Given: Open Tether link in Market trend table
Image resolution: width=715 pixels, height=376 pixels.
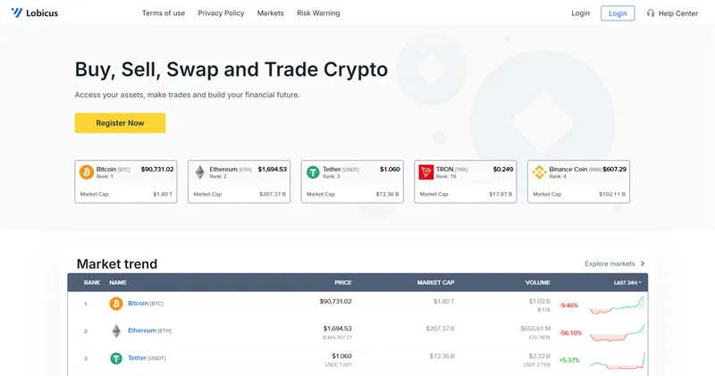Looking at the screenshot, I should [x=137, y=358].
